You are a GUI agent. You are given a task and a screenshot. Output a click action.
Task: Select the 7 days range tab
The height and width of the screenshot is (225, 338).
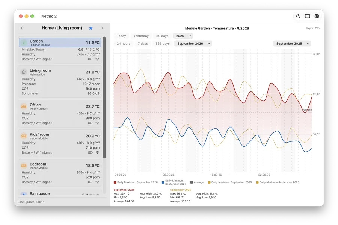143,44
